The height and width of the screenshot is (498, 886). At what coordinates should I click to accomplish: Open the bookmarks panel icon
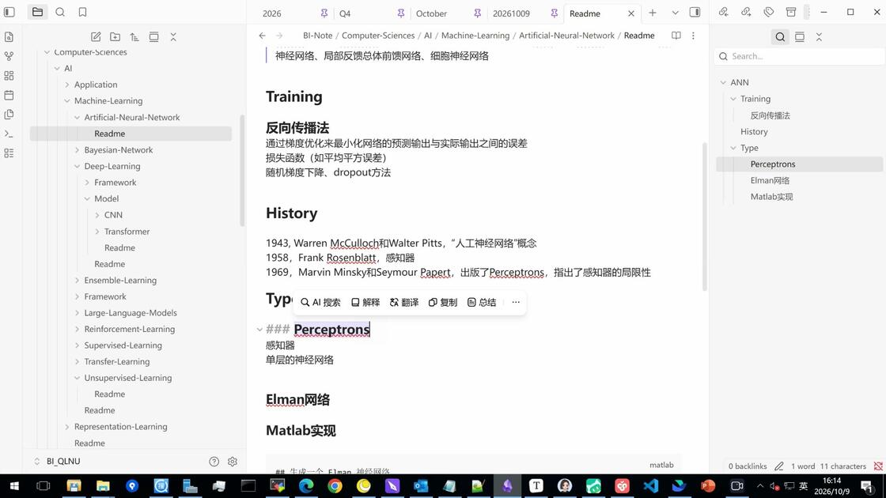82,12
